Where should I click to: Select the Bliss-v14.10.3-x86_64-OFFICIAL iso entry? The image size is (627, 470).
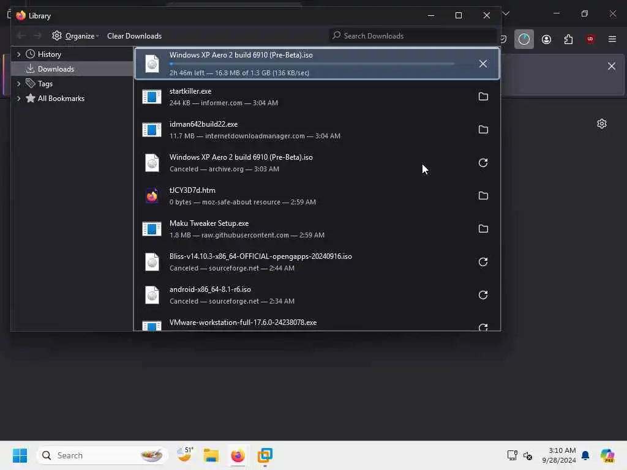[x=317, y=262]
